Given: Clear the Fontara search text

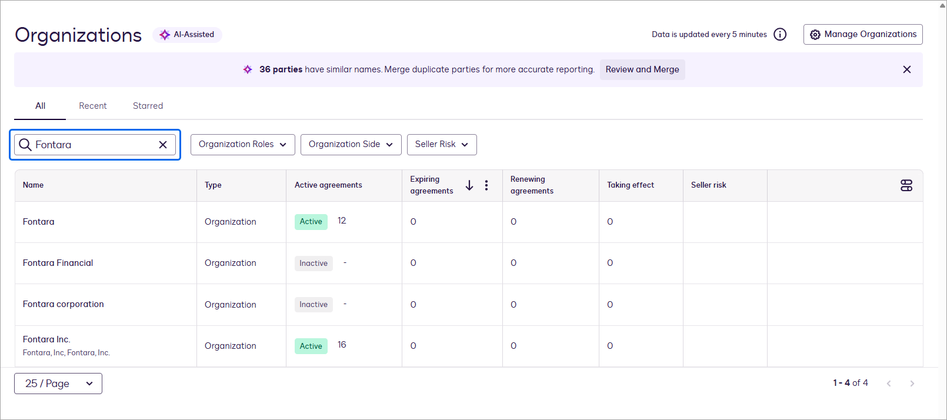Looking at the screenshot, I should coord(163,145).
